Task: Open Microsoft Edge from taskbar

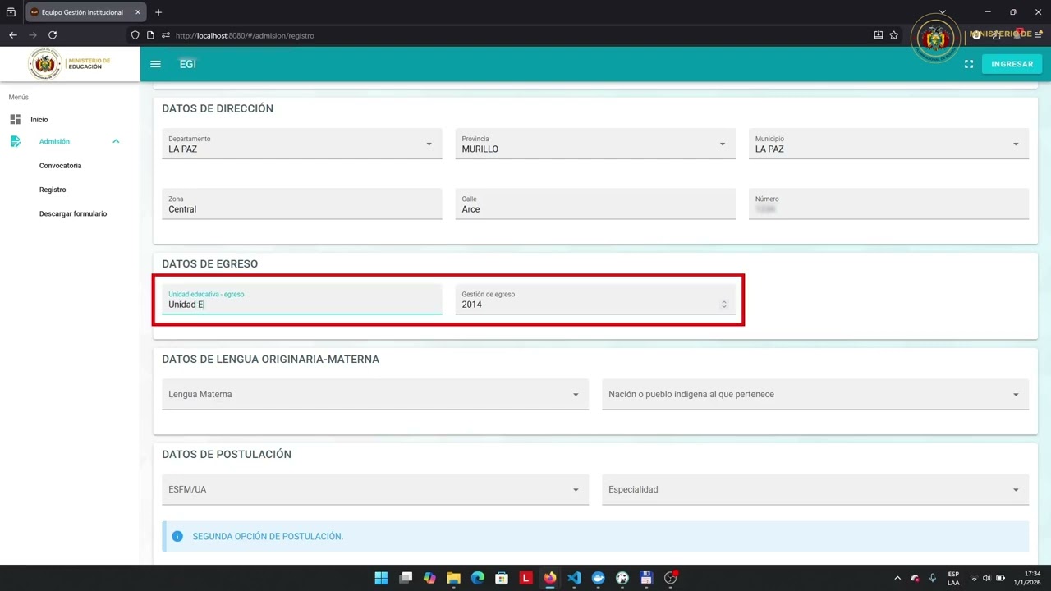Action: click(x=478, y=578)
